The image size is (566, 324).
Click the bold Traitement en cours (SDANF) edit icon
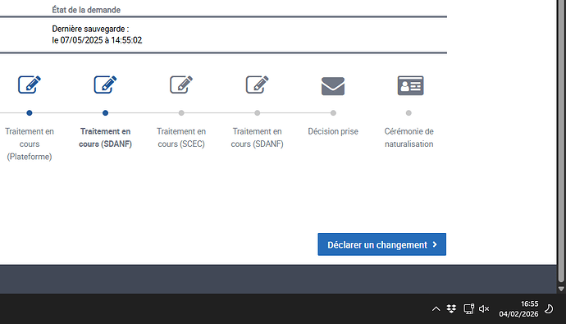tap(105, 84)
